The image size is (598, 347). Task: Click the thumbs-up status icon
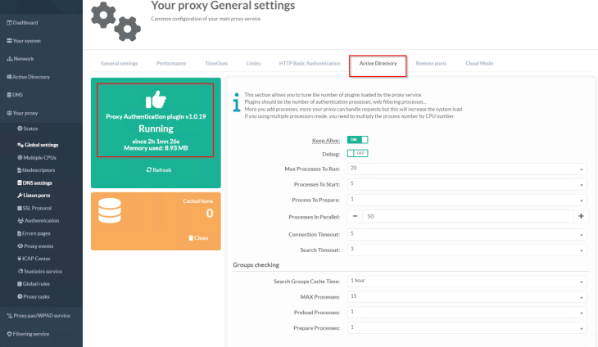[155, 99]
